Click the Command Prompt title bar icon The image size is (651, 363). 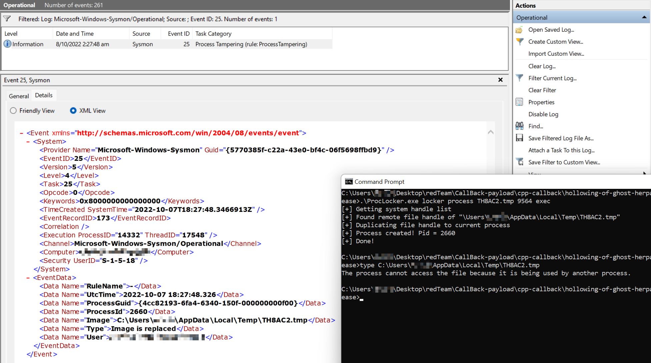(x=349, y=182)
